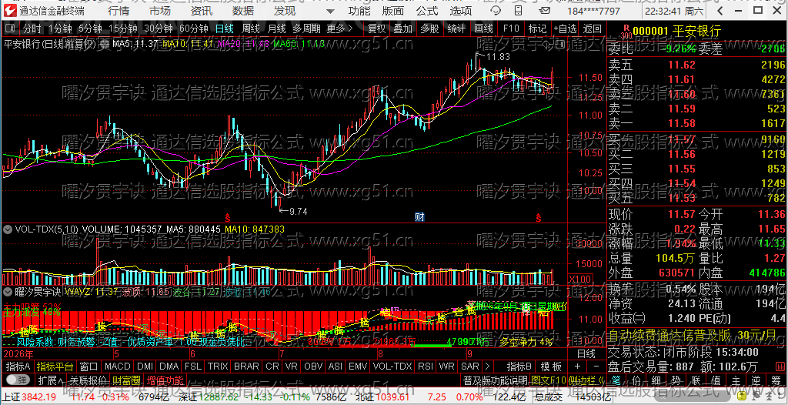Switch to the 笔 tick tab
788x405 pixels.
[616, 380]
